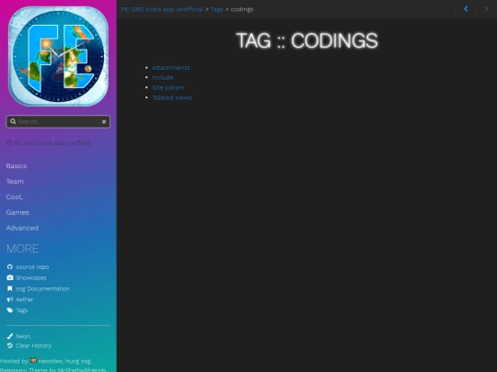Viewport: 497px width, 372px height.
Task: Open the Team menu section
Action: [x=15, y=181]
